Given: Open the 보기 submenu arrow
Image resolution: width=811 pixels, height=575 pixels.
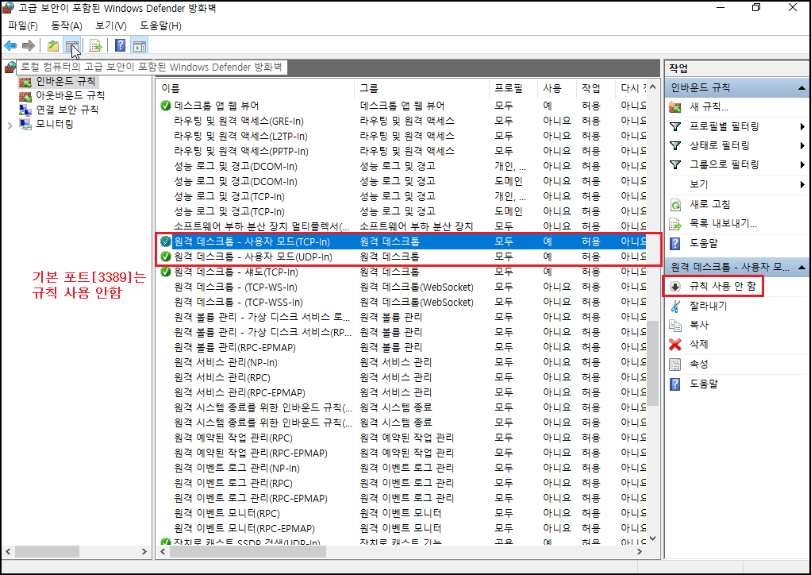Looking at the screenshot, I should [801, 185].
